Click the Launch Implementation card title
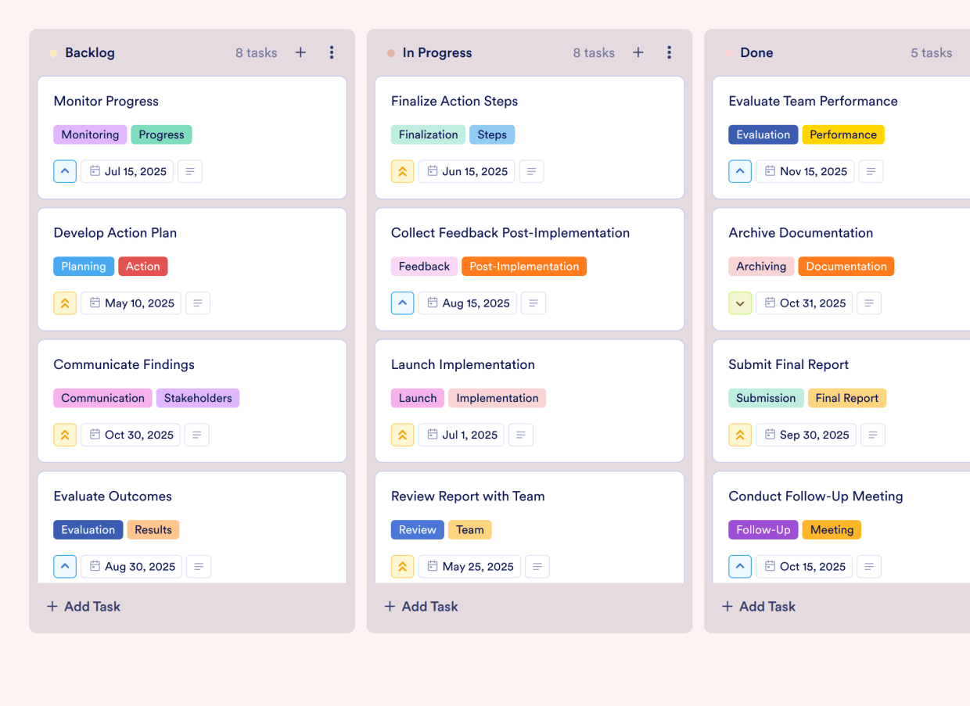Screen dimensions: 970x706 point(463,364)
